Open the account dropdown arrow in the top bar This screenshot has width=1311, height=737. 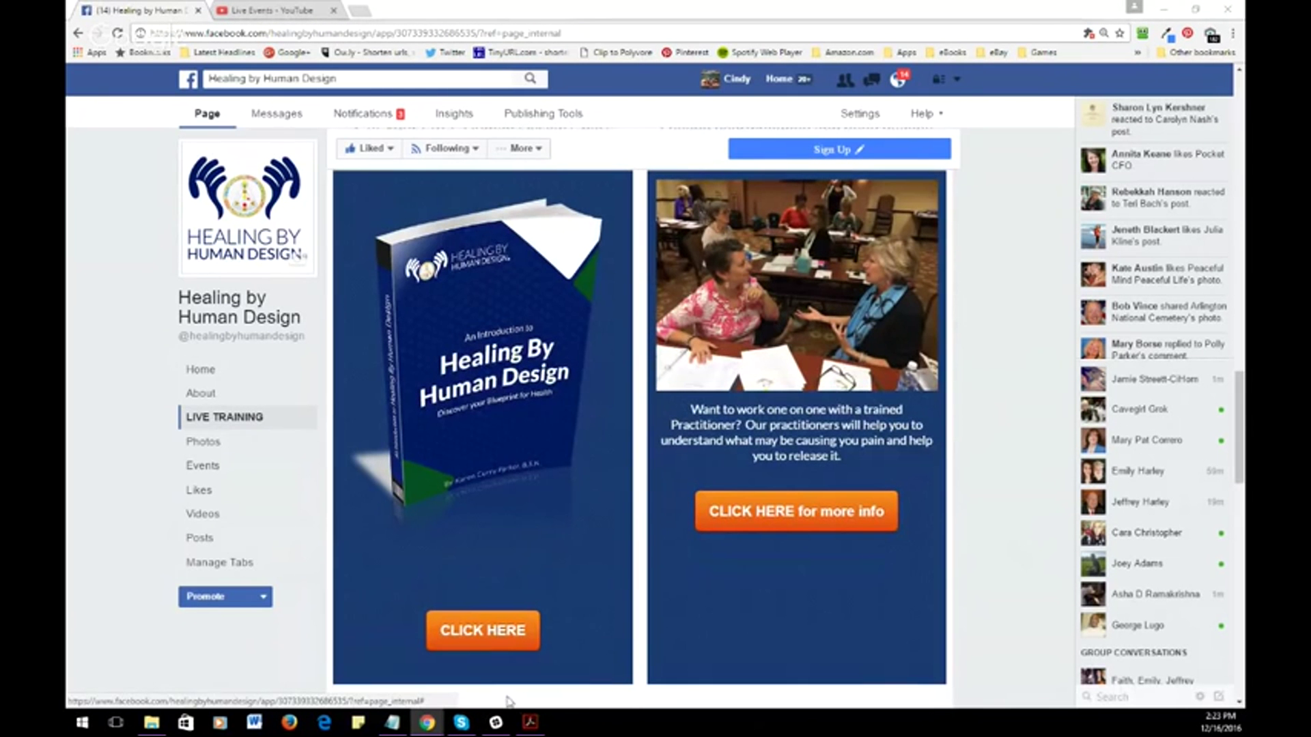957,79
